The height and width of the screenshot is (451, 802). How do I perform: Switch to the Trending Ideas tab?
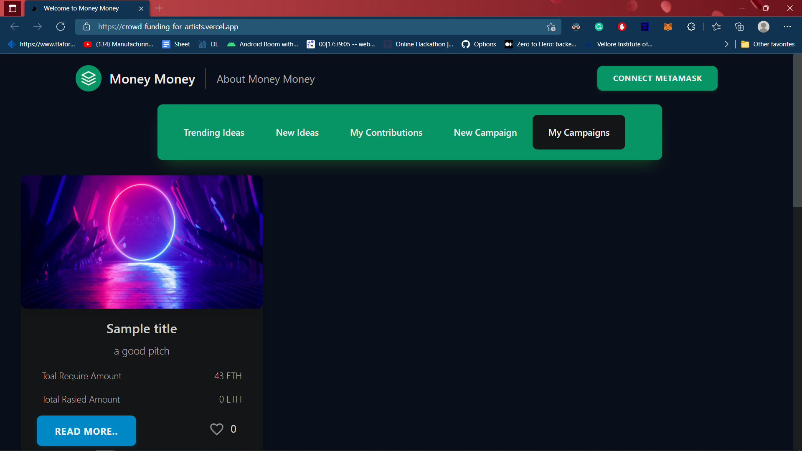(214, 132)
